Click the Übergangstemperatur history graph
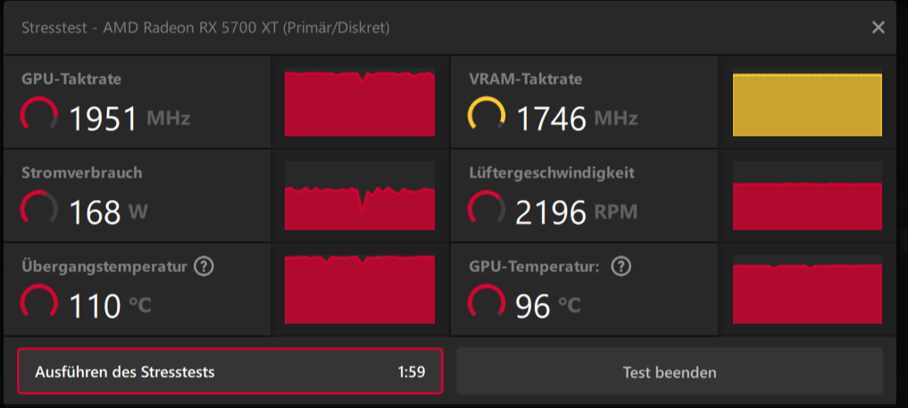Viewport: 908px width, 408px height. (360, 289)
